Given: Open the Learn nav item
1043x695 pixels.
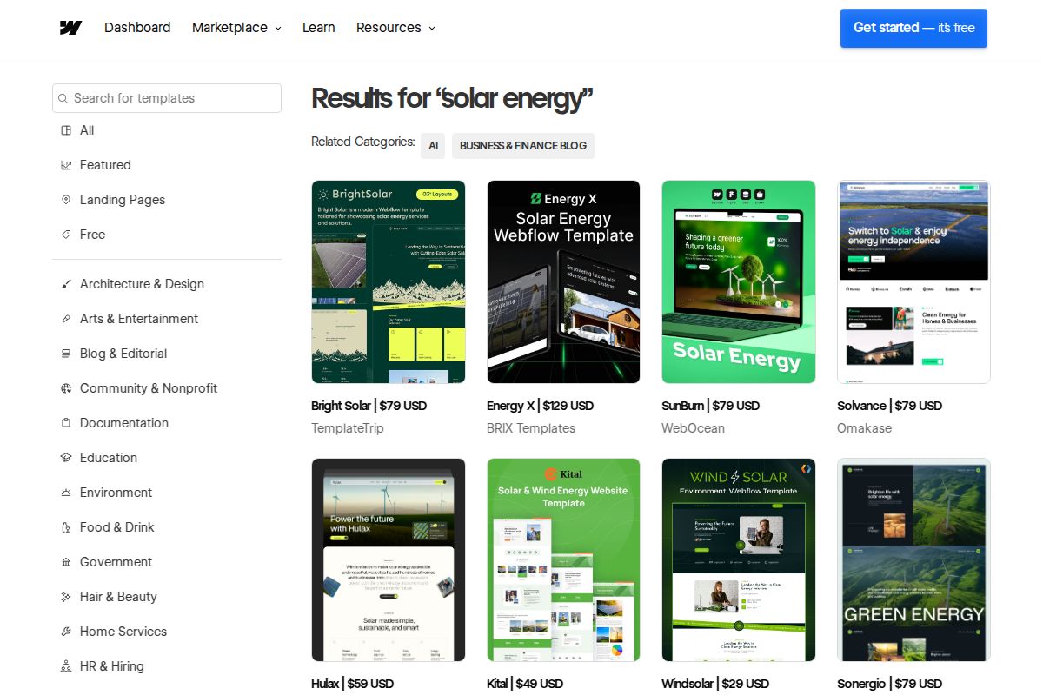Looking at the screenshot, I should coord(318,28).
